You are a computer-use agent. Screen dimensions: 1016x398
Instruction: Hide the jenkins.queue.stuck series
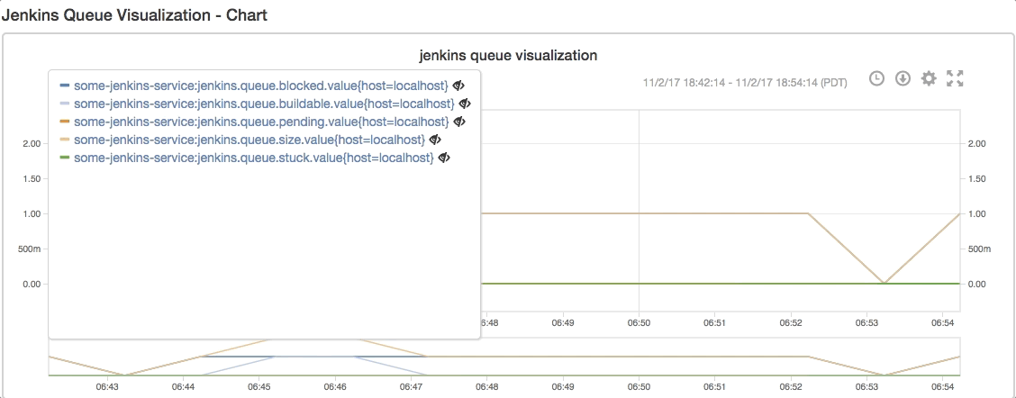click(x=444, y=158)
